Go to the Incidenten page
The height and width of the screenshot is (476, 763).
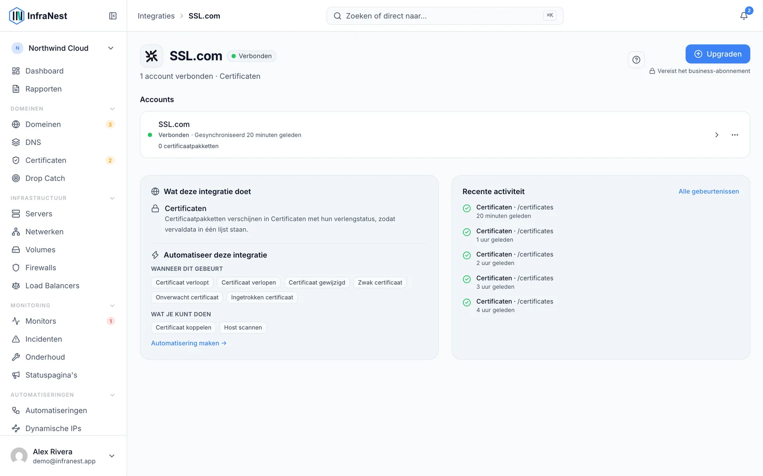(x=63, y=339)
